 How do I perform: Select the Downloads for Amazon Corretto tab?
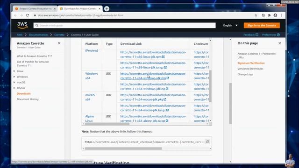coord(80,9)
